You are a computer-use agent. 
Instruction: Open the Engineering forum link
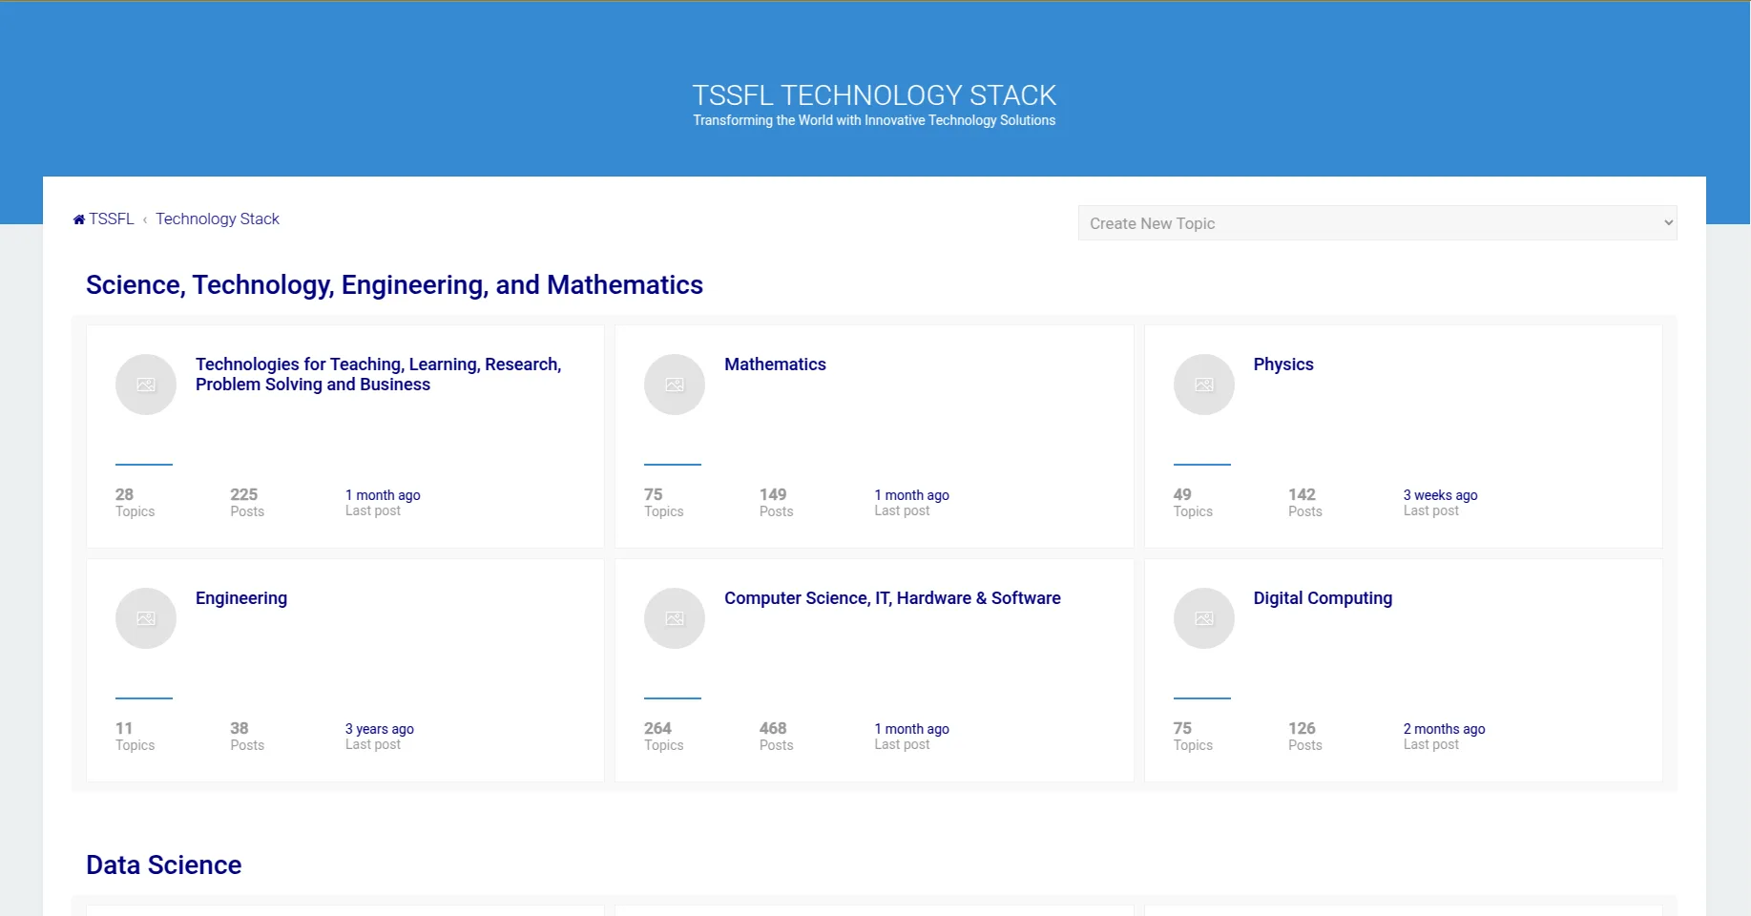pyautogui.click(x=241, y=598)
